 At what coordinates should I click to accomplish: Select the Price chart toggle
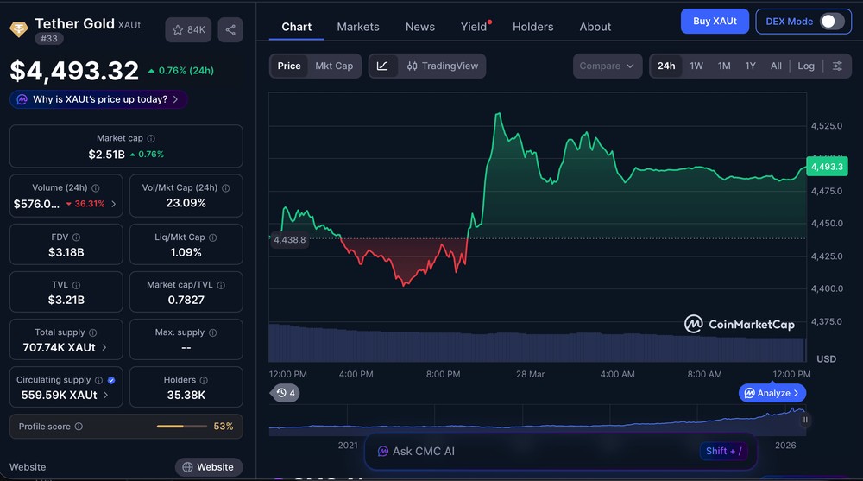(289, 66)
